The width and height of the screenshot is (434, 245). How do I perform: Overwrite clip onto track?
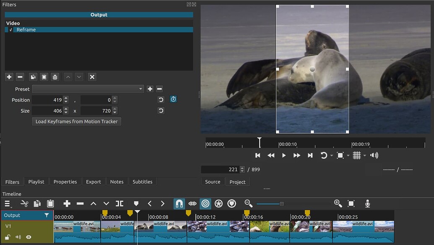[106, 204]
